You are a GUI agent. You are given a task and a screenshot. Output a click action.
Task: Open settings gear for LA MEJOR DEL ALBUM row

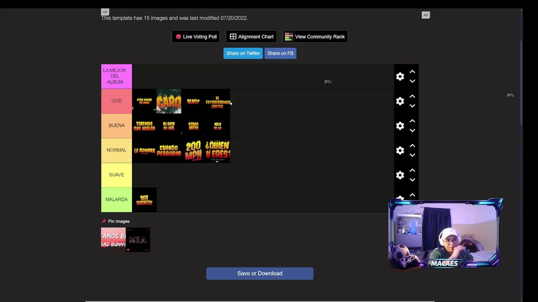tap(400, 76)
